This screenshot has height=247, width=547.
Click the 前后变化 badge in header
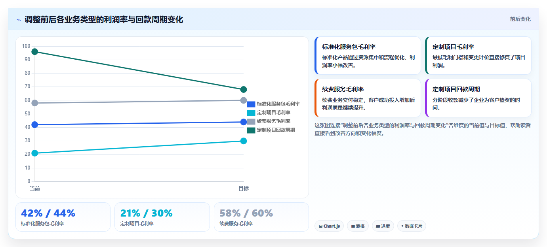[x=520, y=19]
